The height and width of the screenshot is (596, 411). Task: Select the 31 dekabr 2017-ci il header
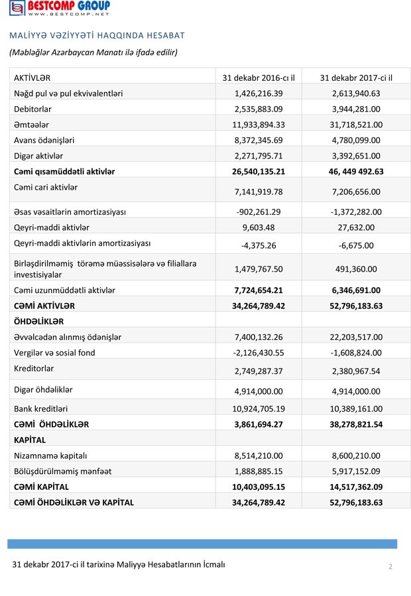coord(356,78)
